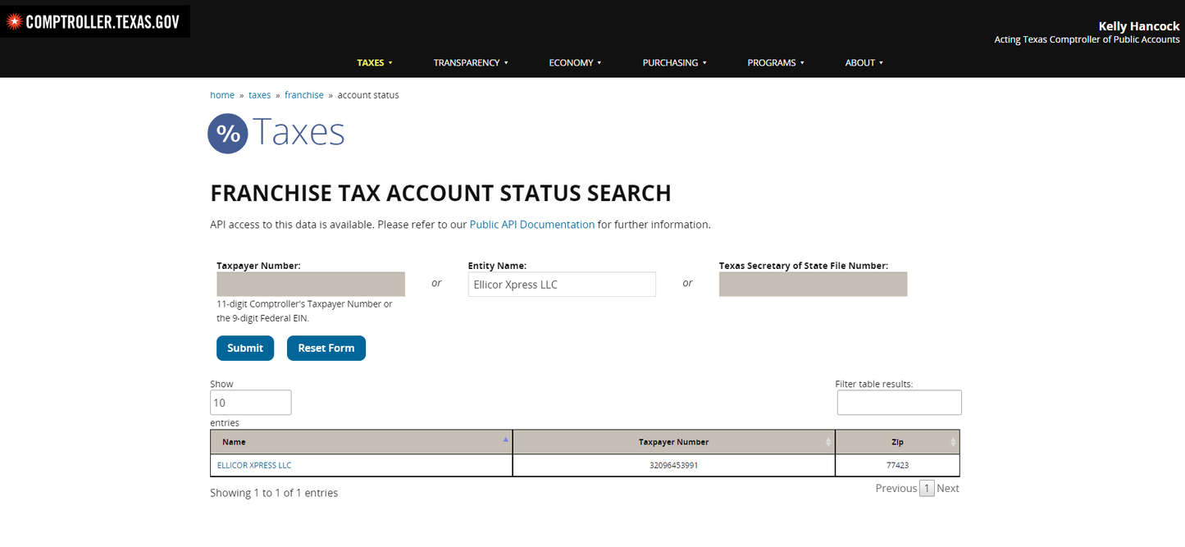
Task: Change the Show entries count field
Action: [x=251, y=403]
